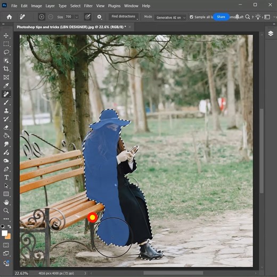Enable add-to-brush-stroke mode (plus)
277x277 pixels.
click(42, 17)
